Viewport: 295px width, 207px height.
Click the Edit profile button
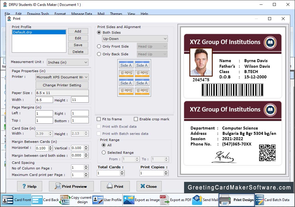(x=78, y=38)
